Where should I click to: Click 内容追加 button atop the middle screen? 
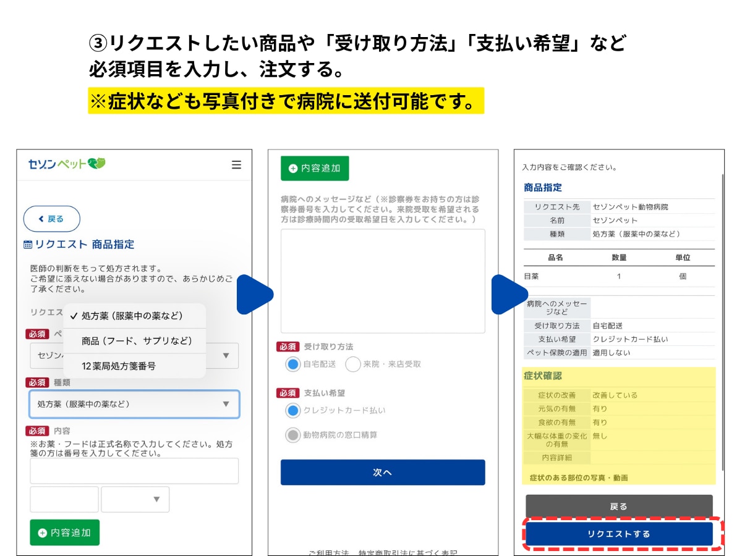(x=315, y=168)
